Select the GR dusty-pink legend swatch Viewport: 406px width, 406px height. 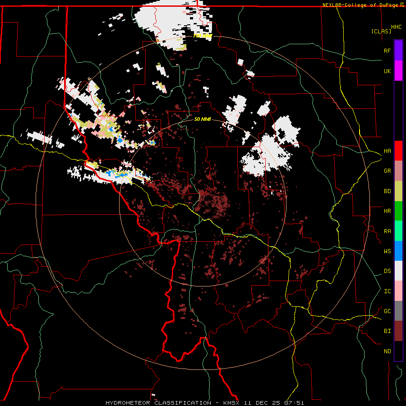398,171
